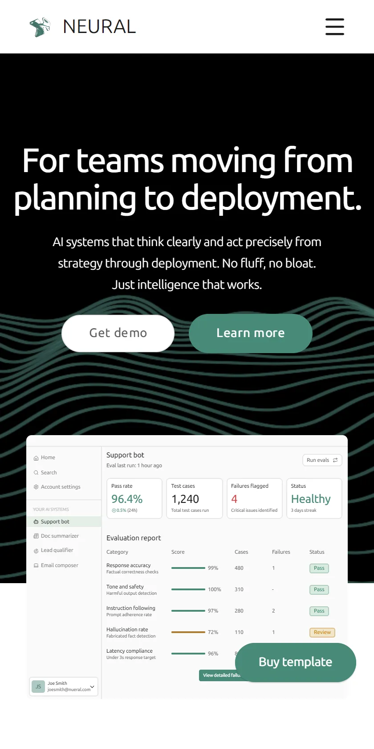Click the Search magnifier icon
The height and width of the screenshot is (749, 374).
[36, 473]
